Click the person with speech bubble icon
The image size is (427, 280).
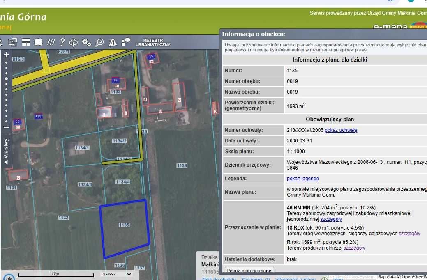(126, 42)
